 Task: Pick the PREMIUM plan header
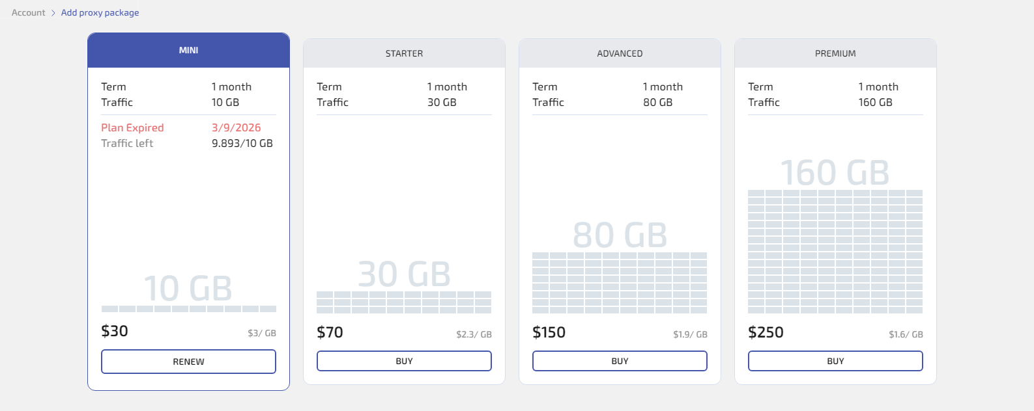click(835, 53)
